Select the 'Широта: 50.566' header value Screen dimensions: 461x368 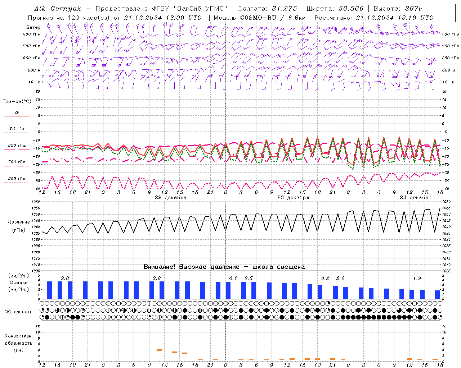[x=335, y=9]
